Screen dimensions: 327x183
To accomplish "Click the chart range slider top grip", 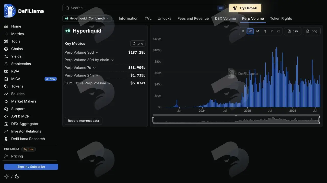I will pos(236,115).
